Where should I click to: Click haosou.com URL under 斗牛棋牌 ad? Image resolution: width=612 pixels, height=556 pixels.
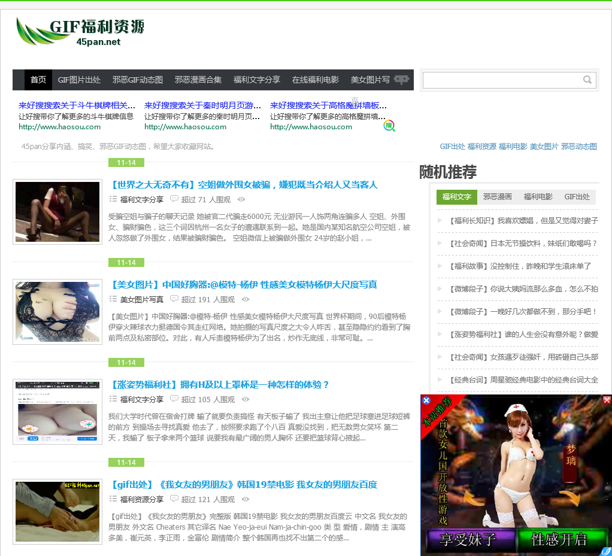pos(60,127)
